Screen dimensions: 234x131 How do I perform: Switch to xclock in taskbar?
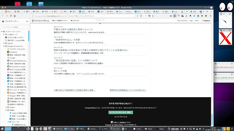click(137, 129)
